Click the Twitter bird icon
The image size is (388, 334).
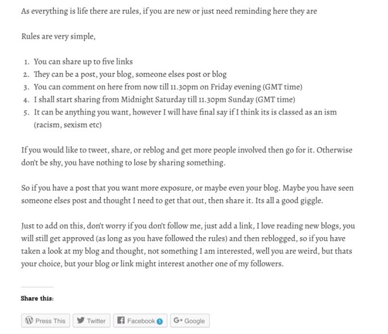click(80, 320)
